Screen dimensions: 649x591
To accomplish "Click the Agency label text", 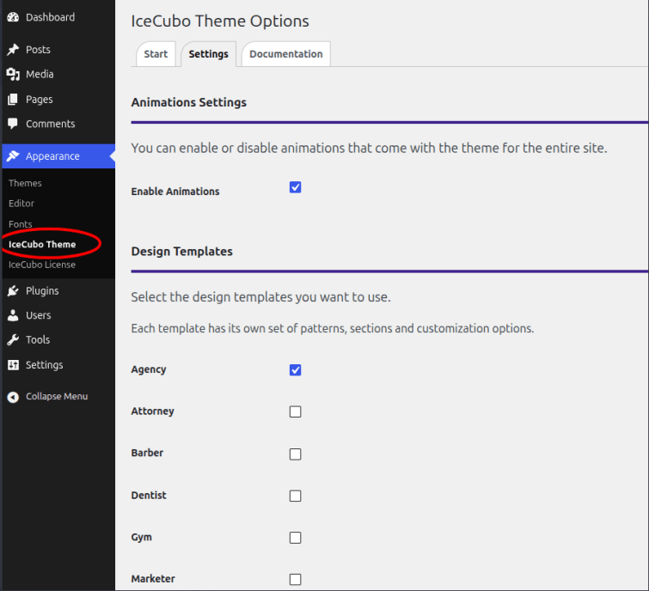I will 149,369.
